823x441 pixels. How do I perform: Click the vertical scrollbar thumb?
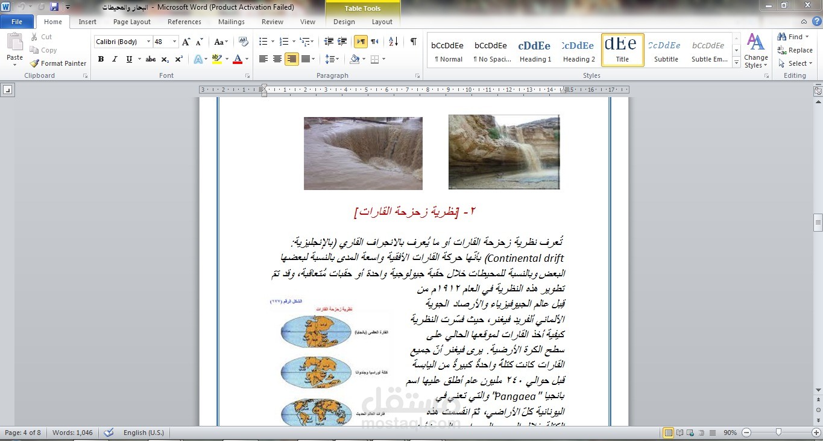tap(818, 222)
